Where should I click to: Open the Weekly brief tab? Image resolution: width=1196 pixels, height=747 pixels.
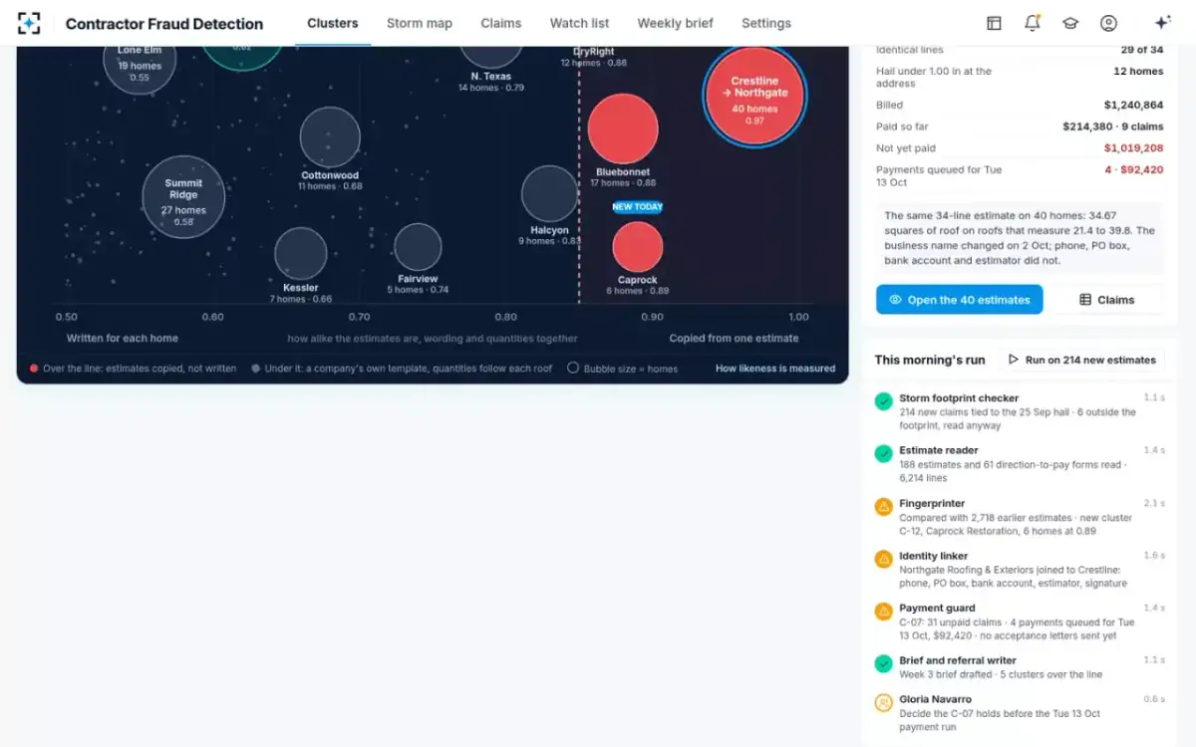(676, 23)
